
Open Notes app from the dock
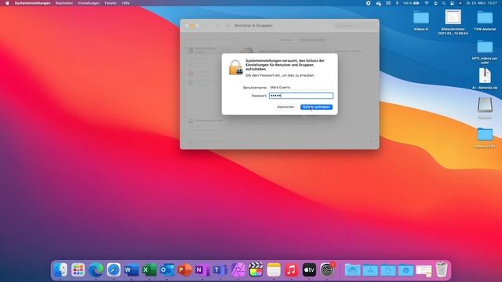(274, 269)
